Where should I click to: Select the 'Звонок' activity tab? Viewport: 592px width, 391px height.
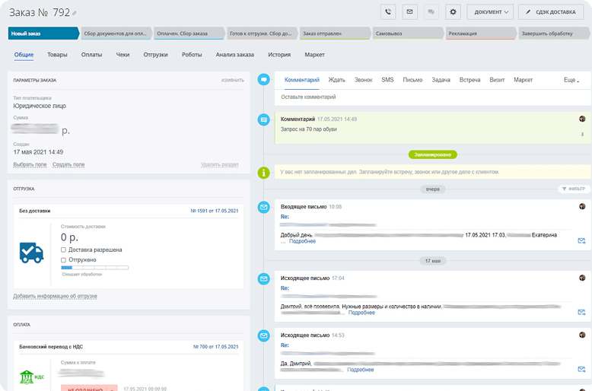363,80
